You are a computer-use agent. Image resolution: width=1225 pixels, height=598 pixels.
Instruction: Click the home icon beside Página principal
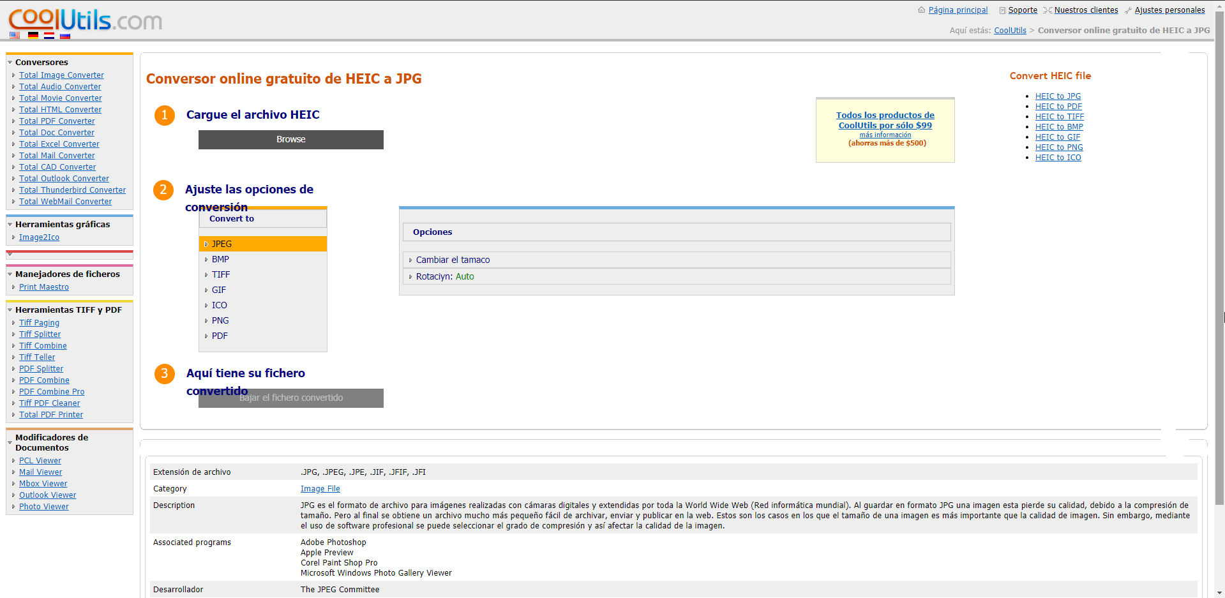(921, 10)
